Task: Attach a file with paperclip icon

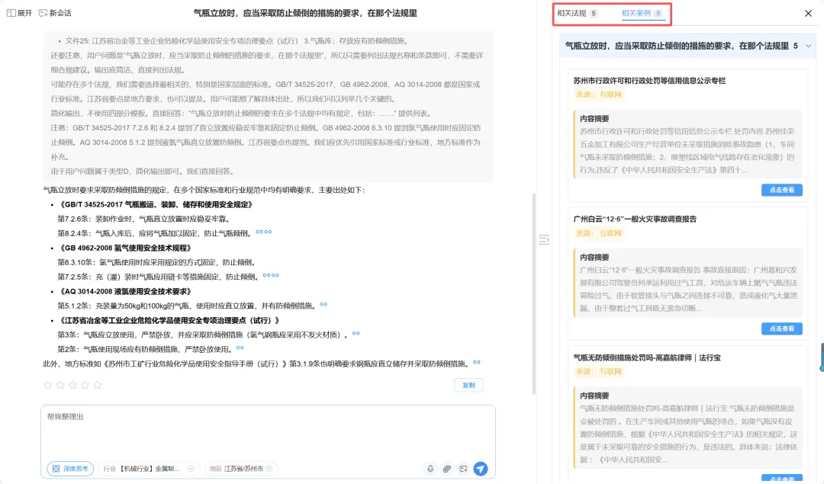Action: pos(446,469)
